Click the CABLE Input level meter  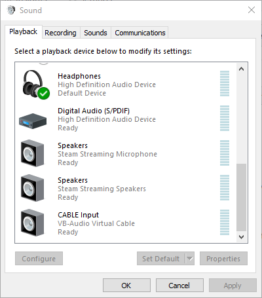click(225, 222)
